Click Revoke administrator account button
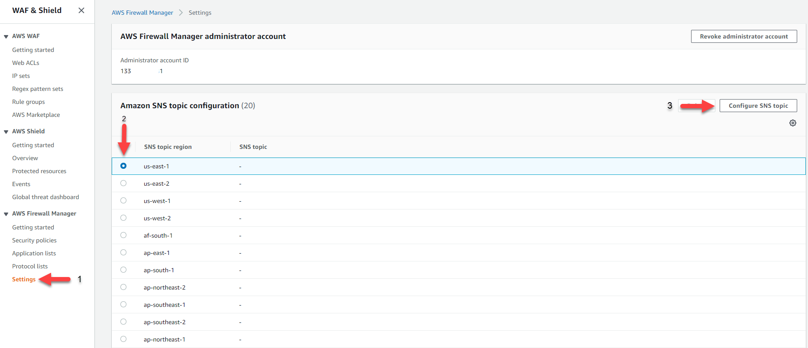808x348 pixels. [744, 36]
